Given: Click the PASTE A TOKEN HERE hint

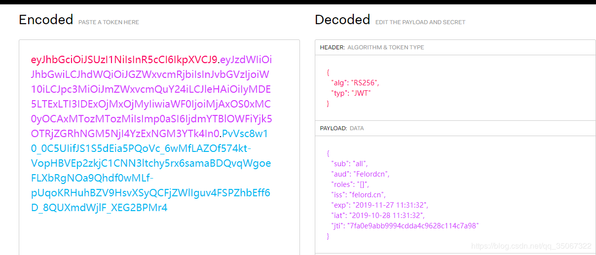Looking at the screenshot, I should (109, 22).
